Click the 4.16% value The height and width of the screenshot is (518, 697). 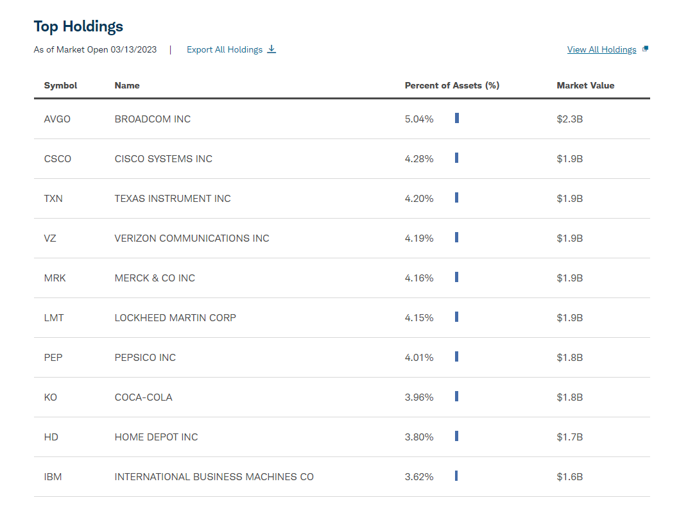tap(419, 278)
